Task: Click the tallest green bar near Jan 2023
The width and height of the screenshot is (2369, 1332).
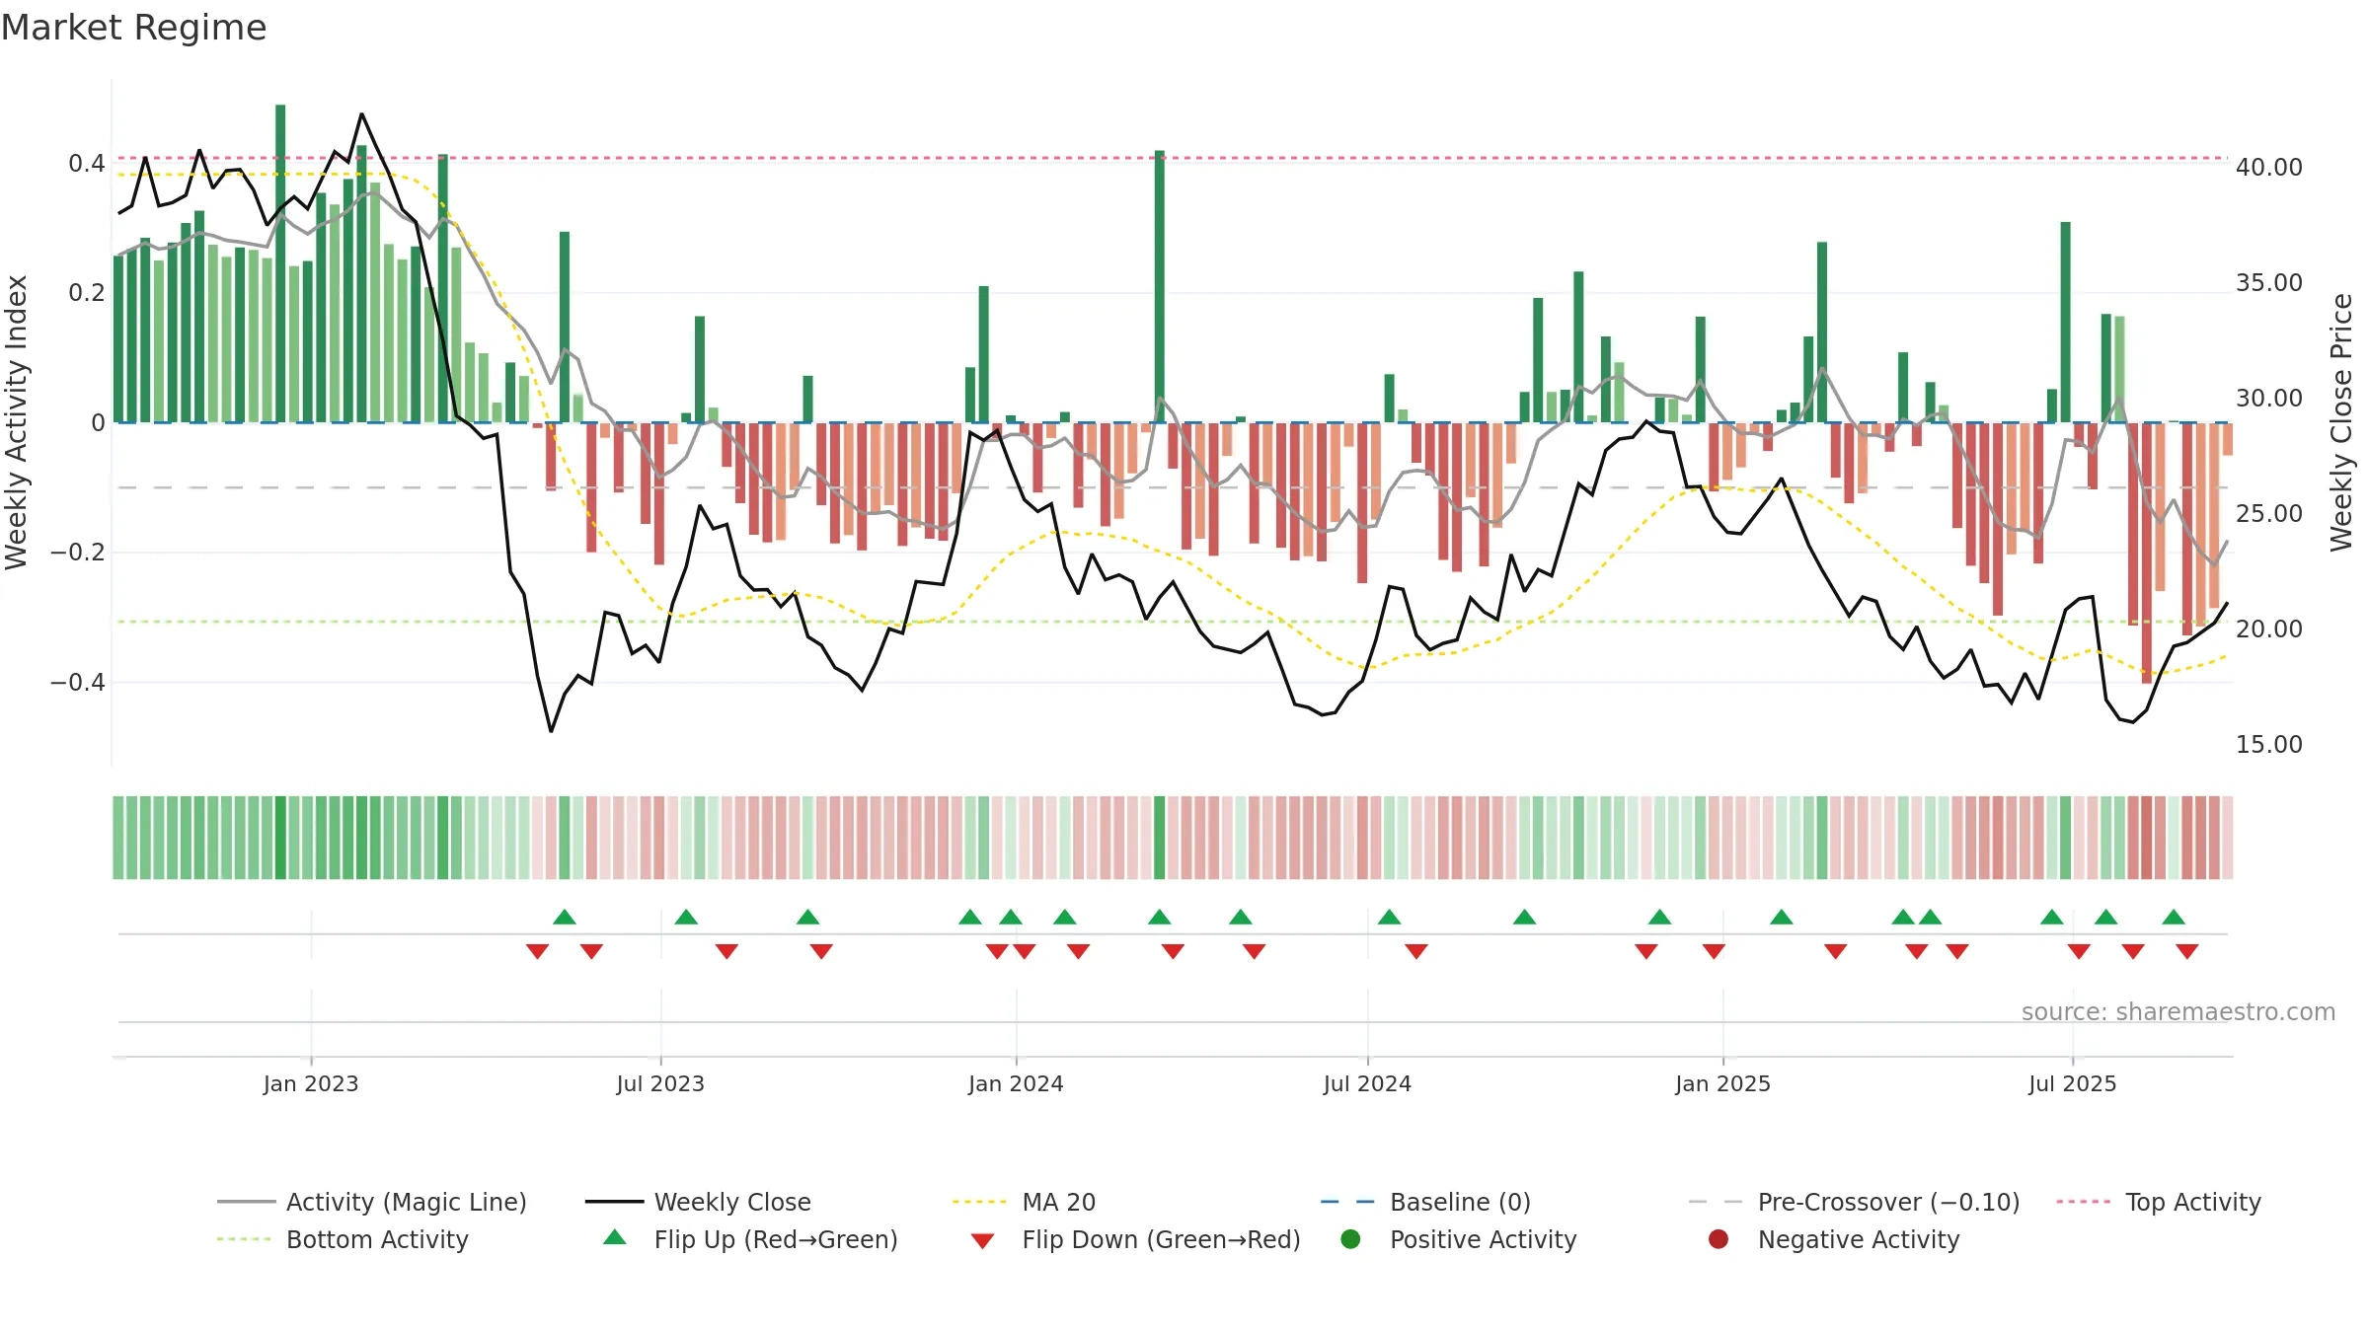Action: click(280, 263)
